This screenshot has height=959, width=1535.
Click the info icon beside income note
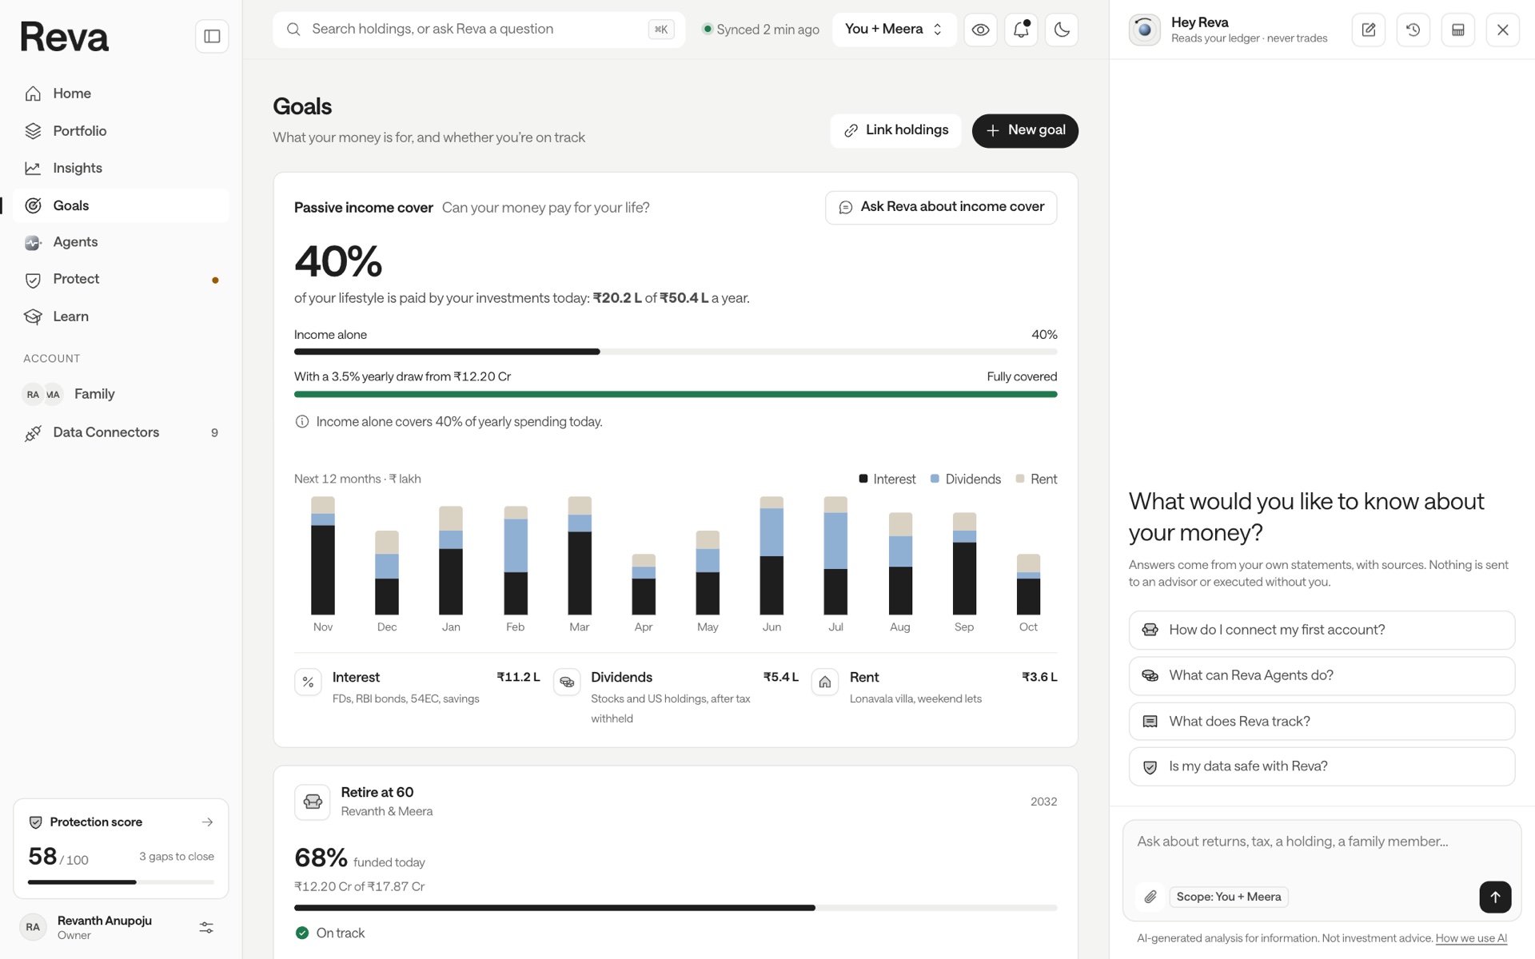tap(302, 422)
